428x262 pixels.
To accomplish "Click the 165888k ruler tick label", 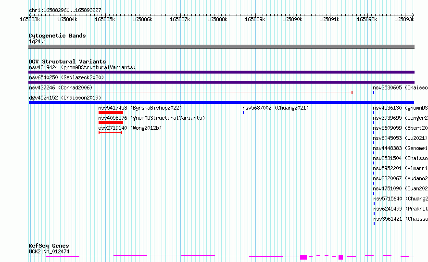I will [217, 19].
